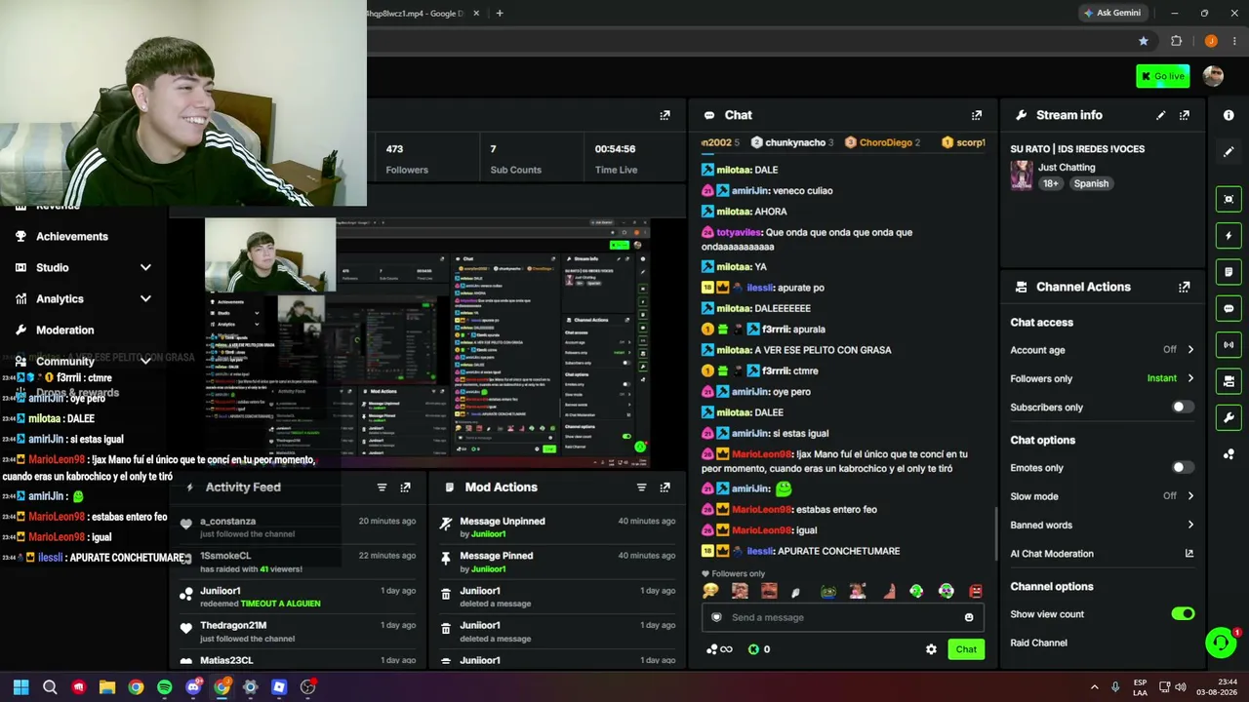Screen dimensions: 1249x702
Task: Toggle the wrench channel actions widget in sidebar
Action: pyautogui.click(x=1229, y=417)
